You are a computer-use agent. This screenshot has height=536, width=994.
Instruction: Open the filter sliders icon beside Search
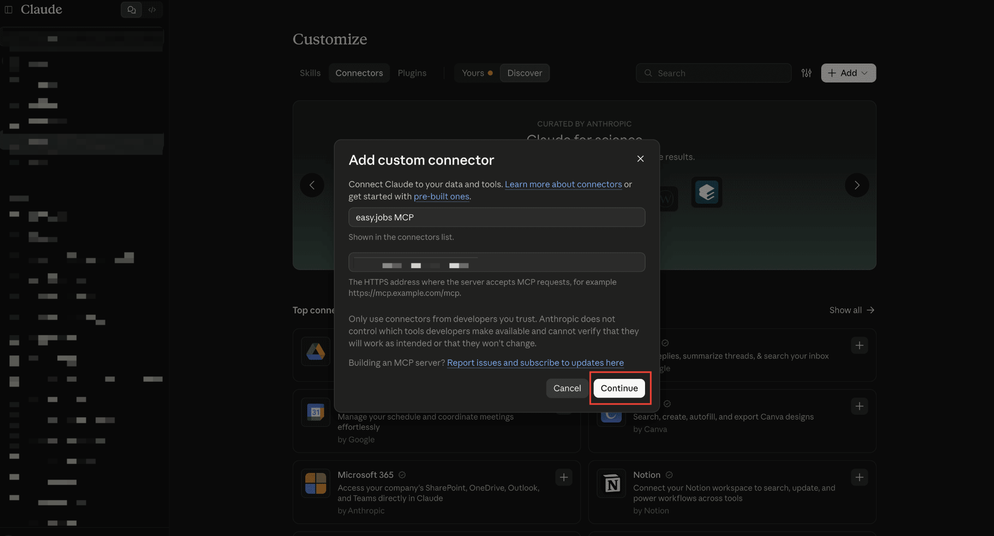pyautogui.click(x=806, y=73)
